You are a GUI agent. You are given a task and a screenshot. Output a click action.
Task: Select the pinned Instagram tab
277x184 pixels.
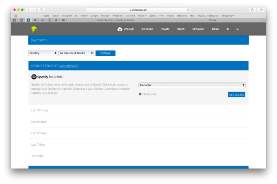(x=49, y=20)
